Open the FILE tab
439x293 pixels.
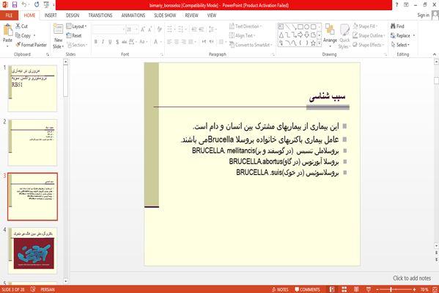(9, 15)
